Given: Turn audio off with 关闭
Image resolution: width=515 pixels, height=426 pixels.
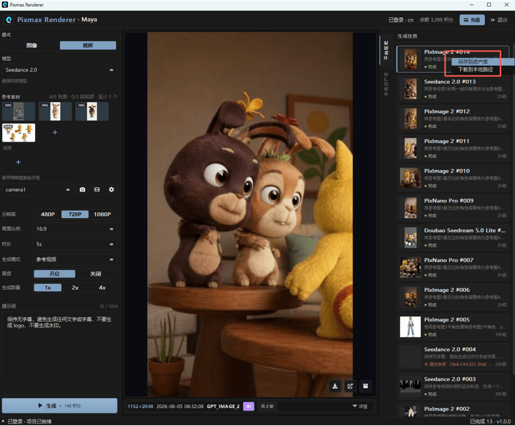Looking at the screenshot, I should tap(96, 274).
